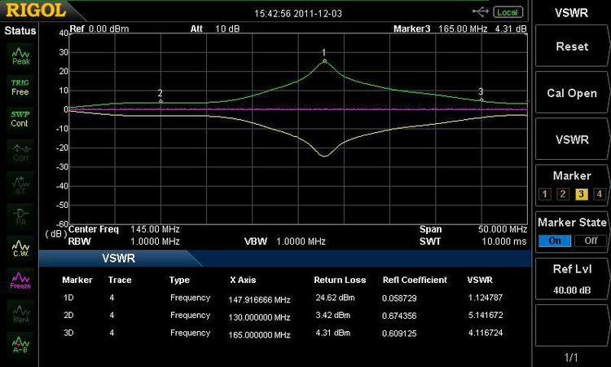Switch Marker State to Off
The width and height of the screenshot is (611, 367).
[590, 241]
